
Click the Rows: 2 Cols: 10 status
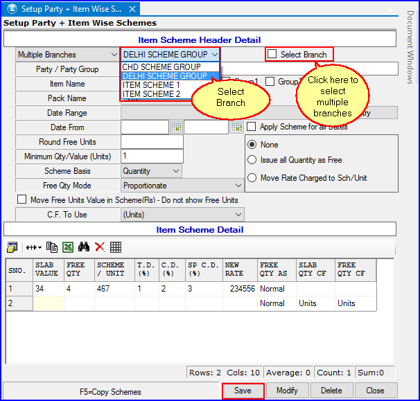click(225, 373)
